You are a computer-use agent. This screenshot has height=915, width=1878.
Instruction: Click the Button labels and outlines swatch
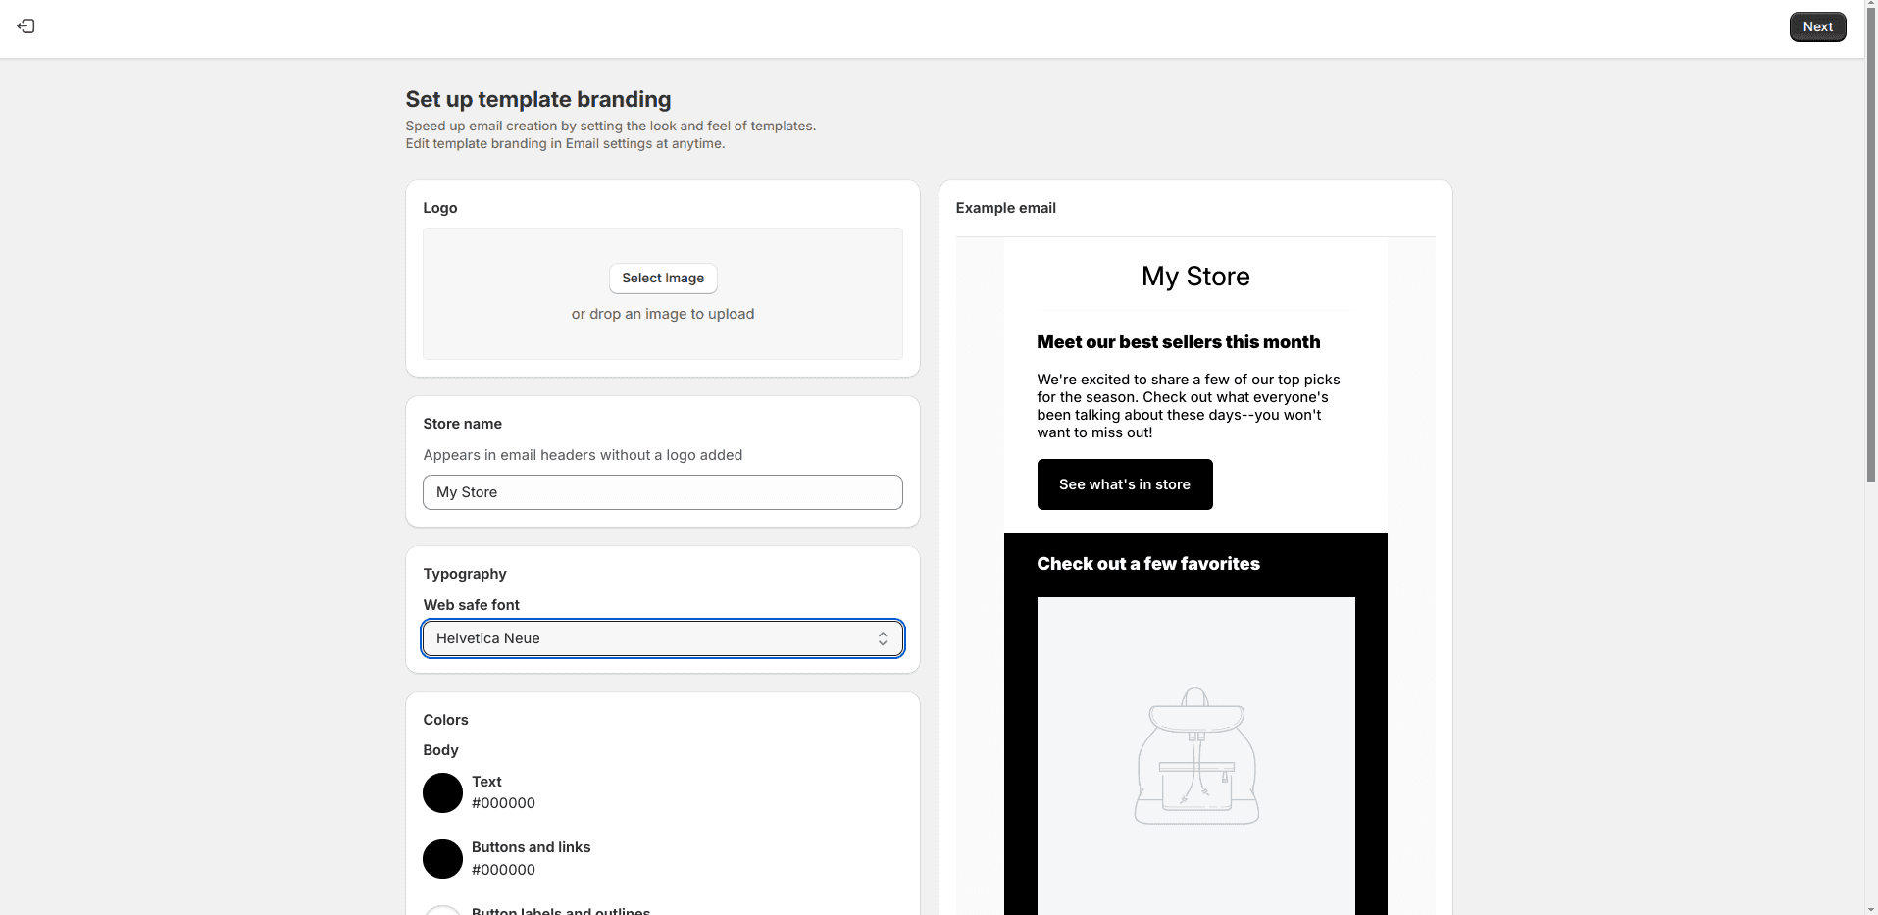442,910
